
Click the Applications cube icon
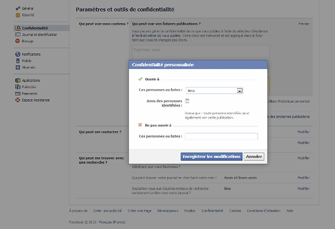tap(18, 80)
